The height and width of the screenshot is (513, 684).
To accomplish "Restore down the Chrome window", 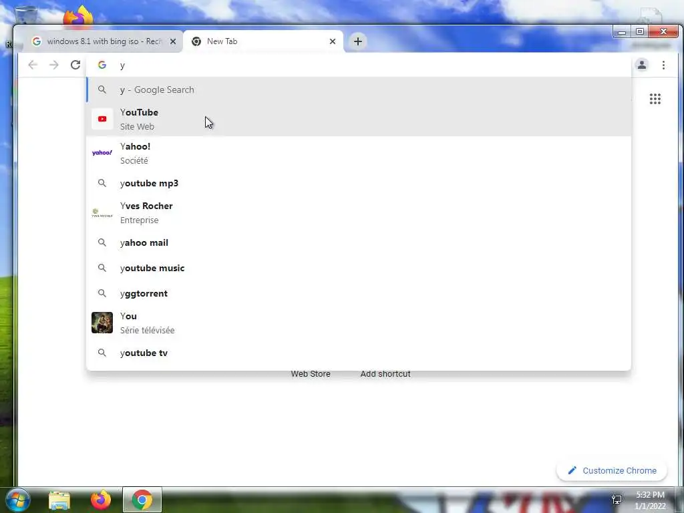I will 639,32.
